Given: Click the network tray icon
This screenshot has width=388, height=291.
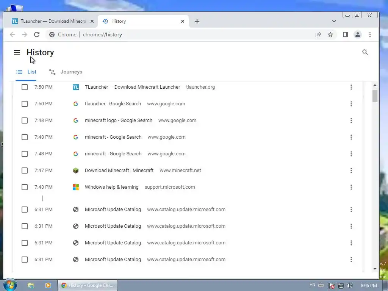Looking at the screenshot, I should click(x=341, y=286).
